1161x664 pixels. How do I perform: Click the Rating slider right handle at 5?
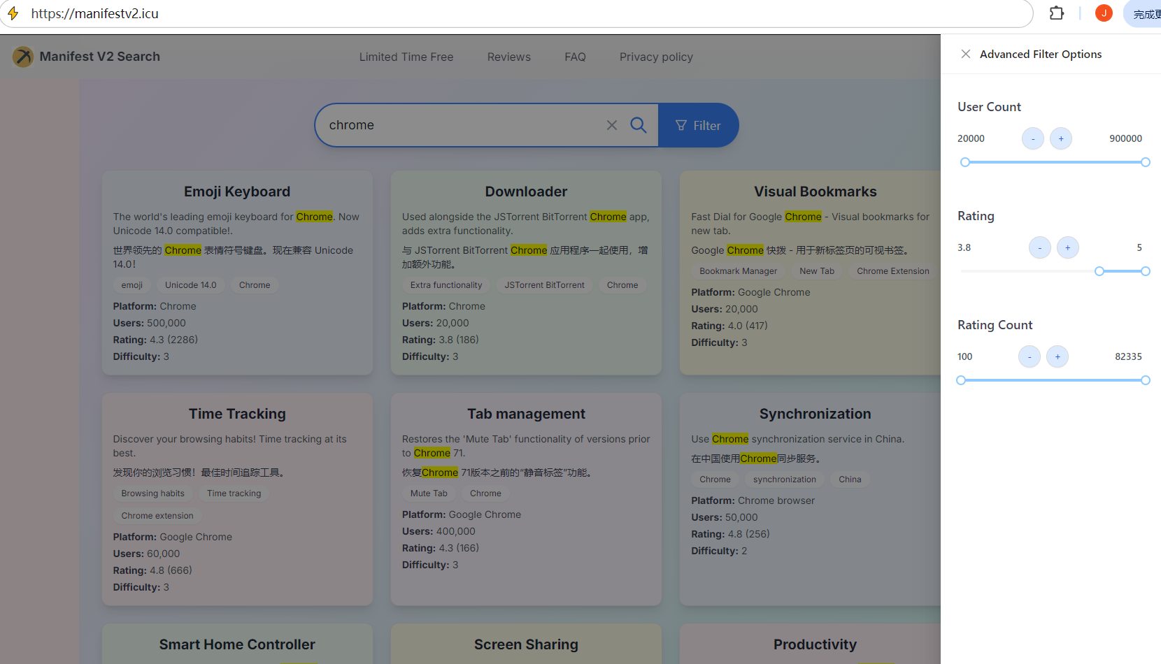1146,271
